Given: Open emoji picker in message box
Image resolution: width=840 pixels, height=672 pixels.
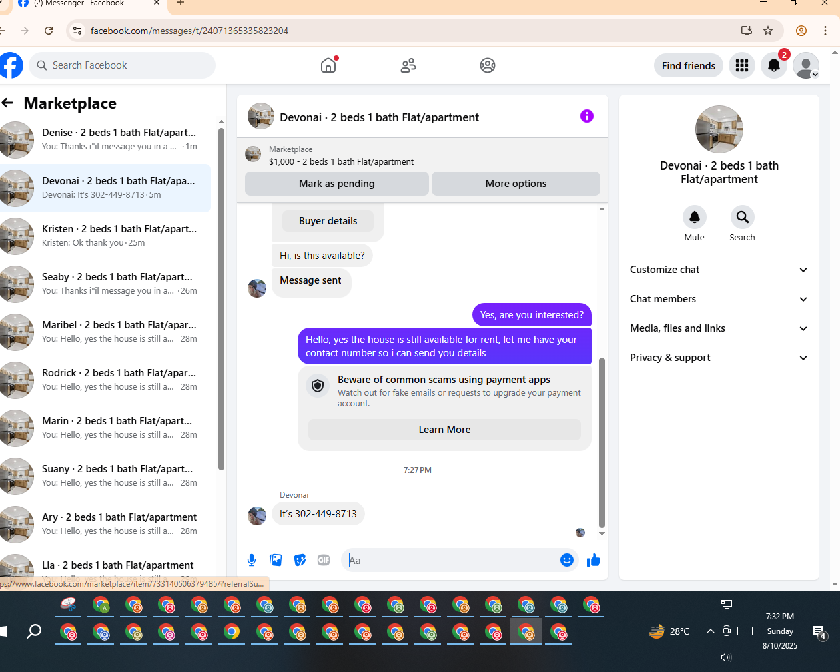Looking at the screenshot, I should pos(567,560).
